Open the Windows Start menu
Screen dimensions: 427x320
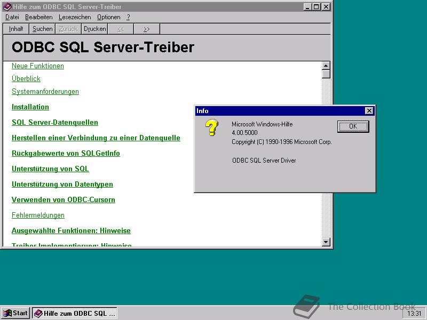pos(15,313)
